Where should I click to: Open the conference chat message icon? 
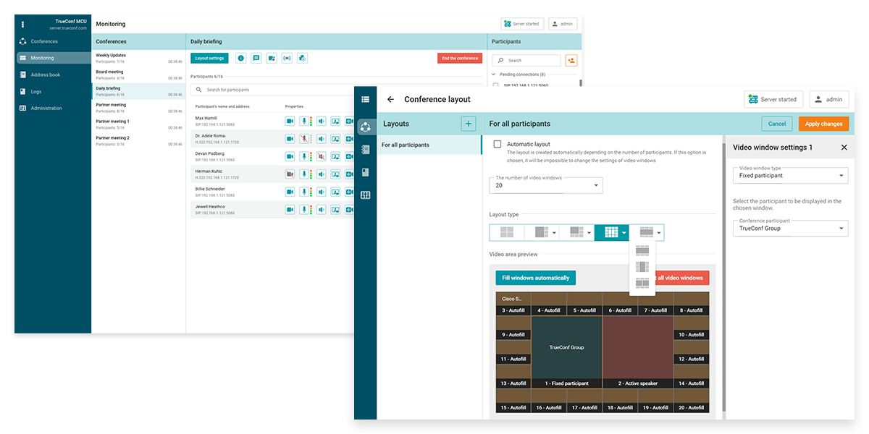[256, 59]
